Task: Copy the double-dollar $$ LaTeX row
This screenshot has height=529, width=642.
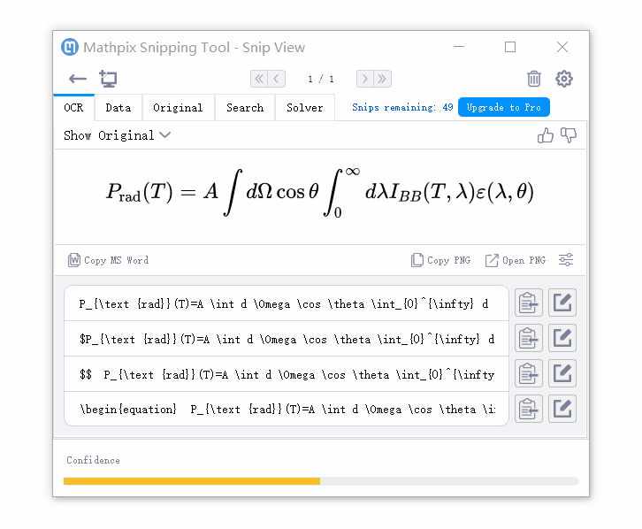Action: click(x=529, y=373)
